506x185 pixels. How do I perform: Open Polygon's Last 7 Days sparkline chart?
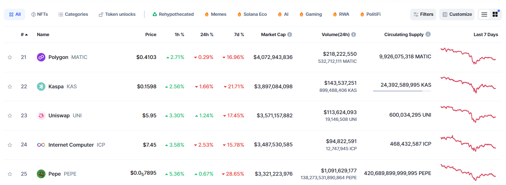468,56
